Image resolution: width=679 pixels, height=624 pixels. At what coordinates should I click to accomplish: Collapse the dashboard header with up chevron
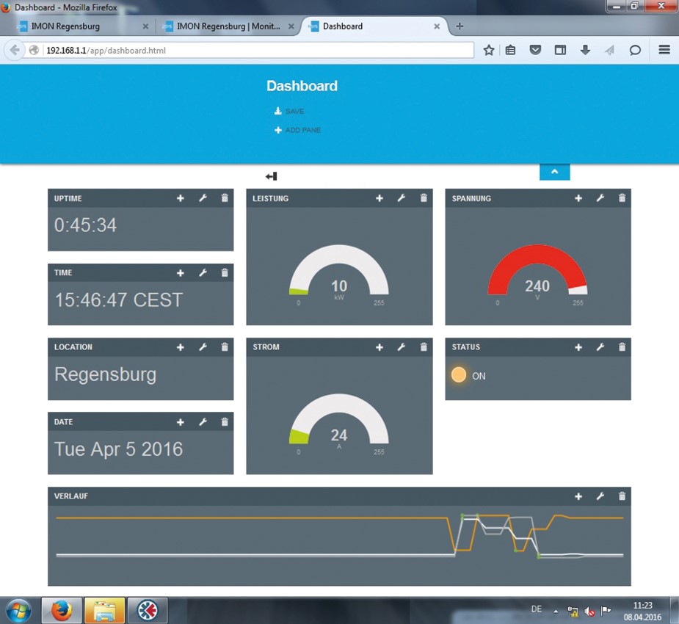555,172
